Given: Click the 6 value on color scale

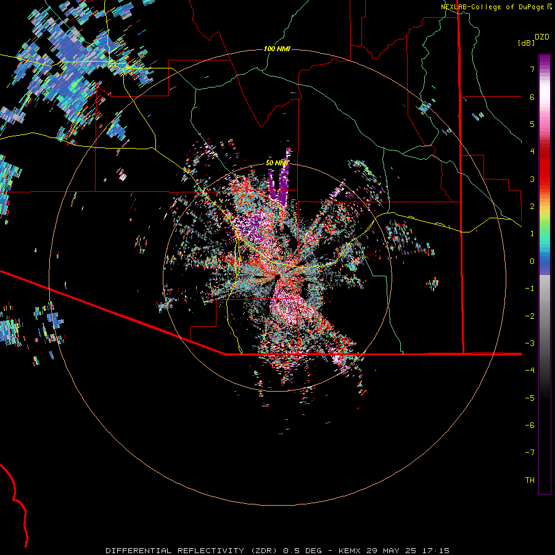Looking at the screenshot, I should [x=532, y=97].
